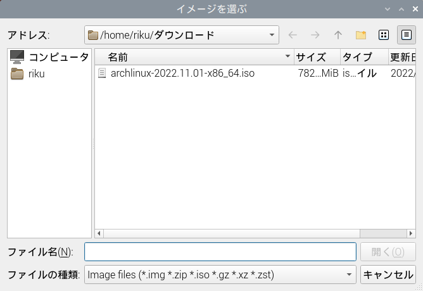Image resolution: width=423 pixels, height=291 pixels.
Task: Go to parent folder with up arrow
Action: click(338, 35)
